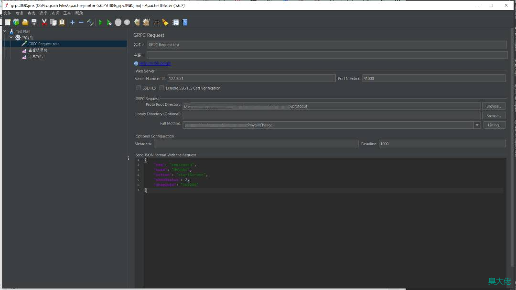Click the blue info icon beside the help link
516x290 pixels.
(x=136, y=63)
